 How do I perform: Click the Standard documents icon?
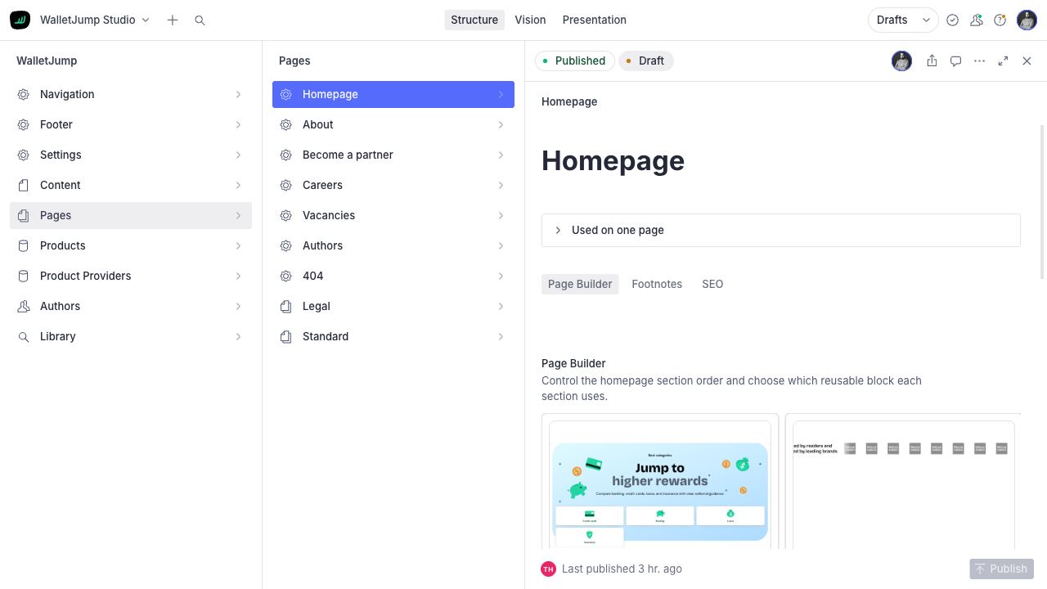pos(285,336)
